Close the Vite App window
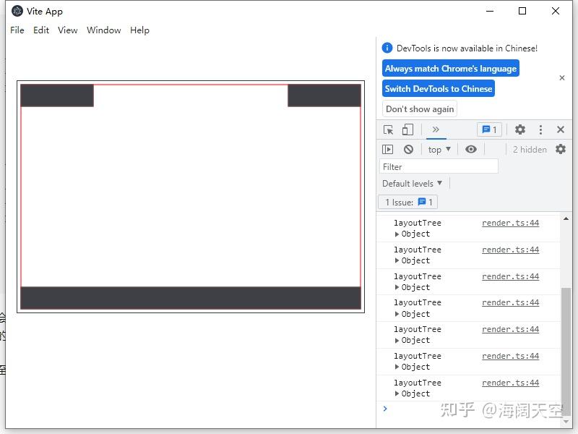 [x=555, y=11]
